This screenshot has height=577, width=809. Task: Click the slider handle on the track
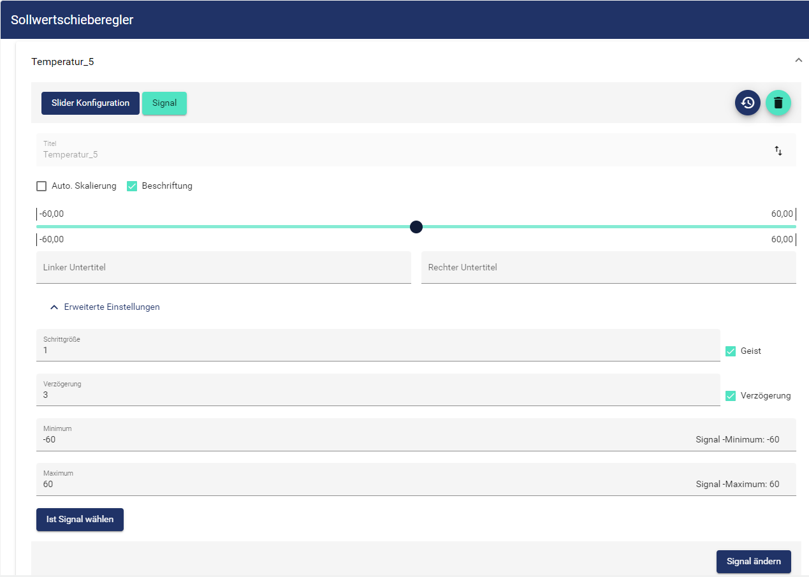[x=416, y=227]
